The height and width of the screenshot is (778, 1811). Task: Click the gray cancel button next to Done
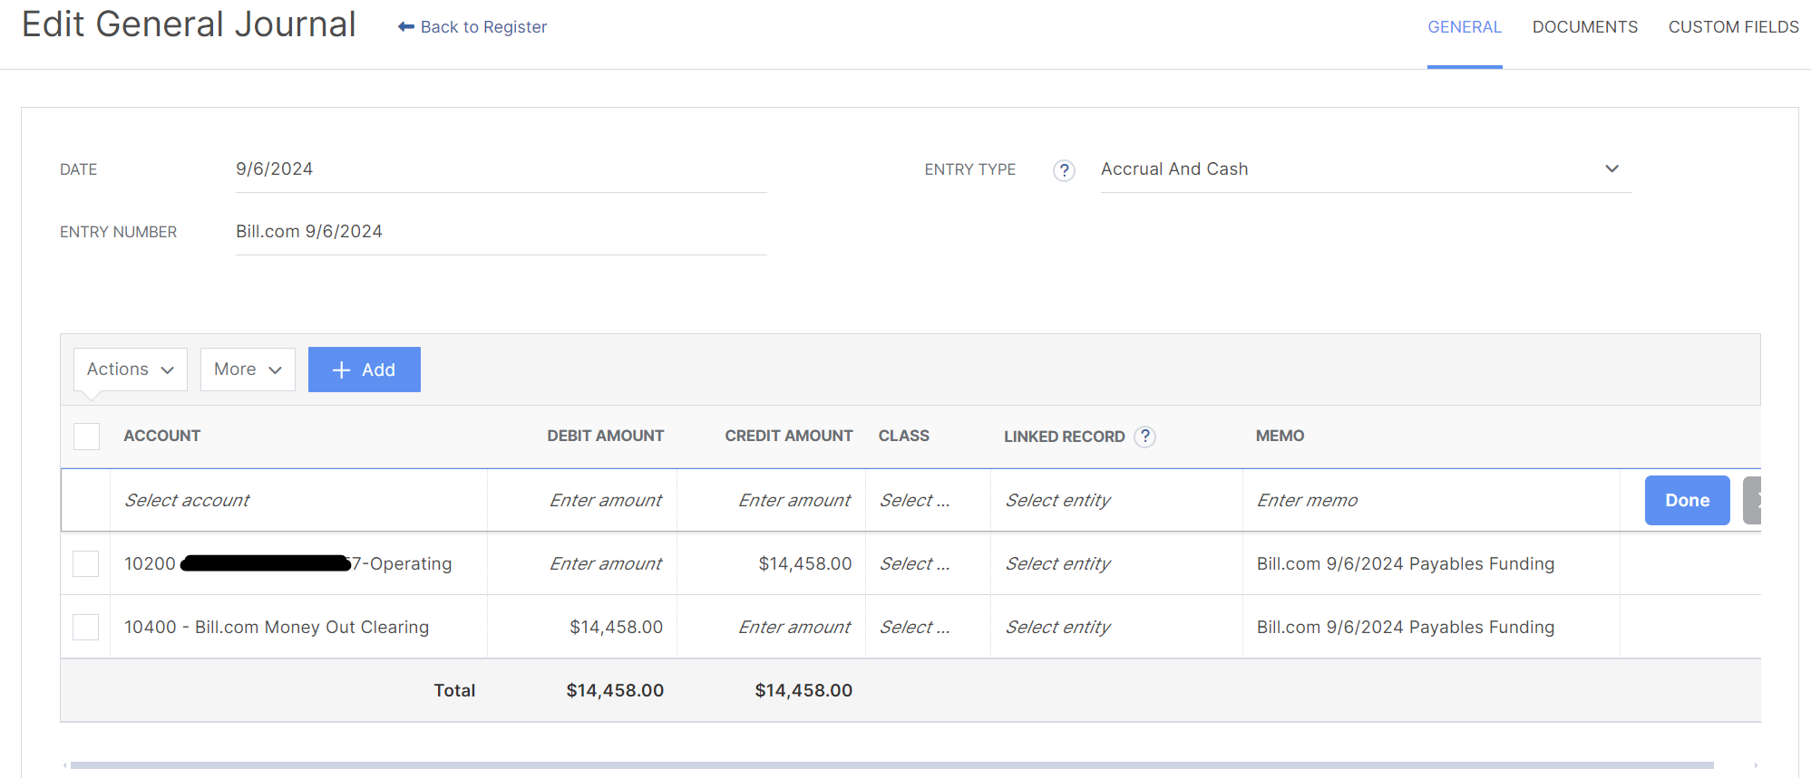(x=1752, y=500)
